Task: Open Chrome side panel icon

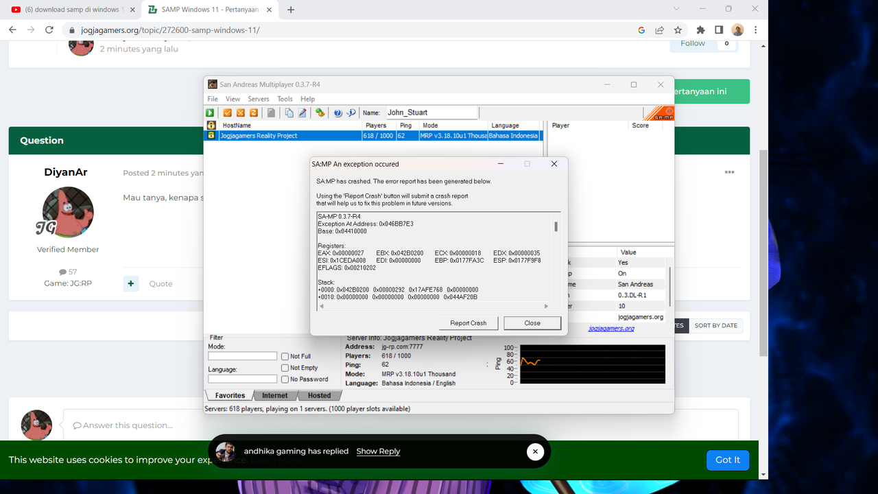Action: 719,30
